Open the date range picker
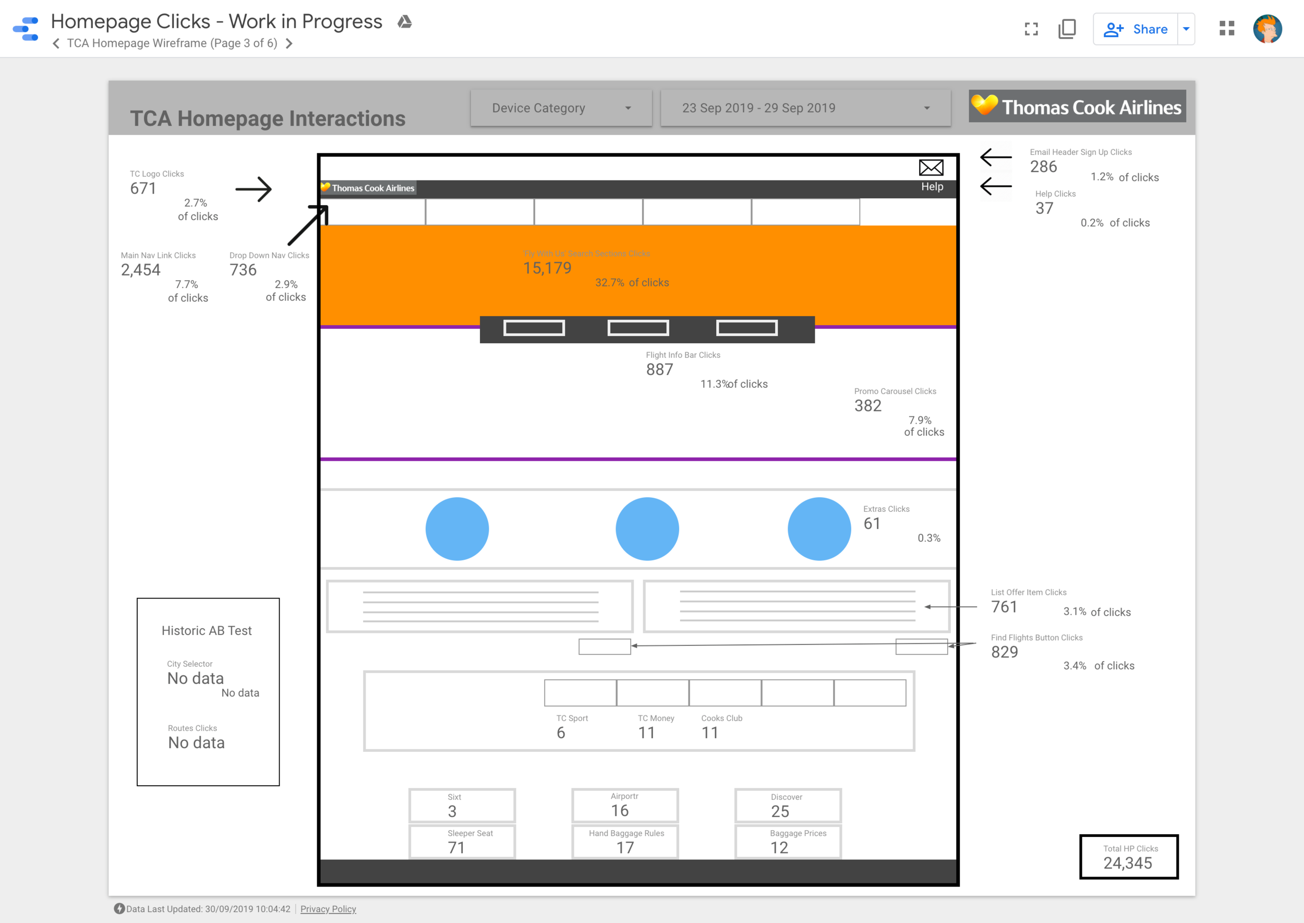 pos(805,108)
